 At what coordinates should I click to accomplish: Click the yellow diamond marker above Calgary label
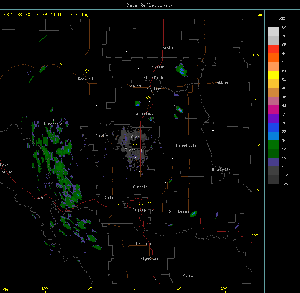[x=141, y=205]
